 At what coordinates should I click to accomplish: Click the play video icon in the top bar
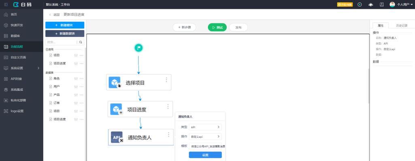click(360, 4)
